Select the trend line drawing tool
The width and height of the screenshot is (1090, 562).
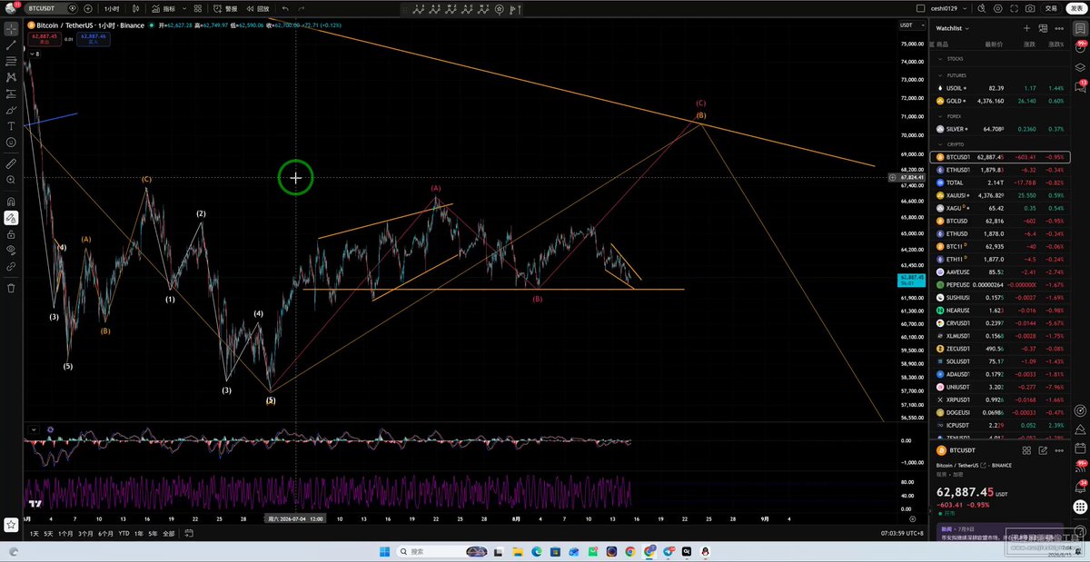11,44
